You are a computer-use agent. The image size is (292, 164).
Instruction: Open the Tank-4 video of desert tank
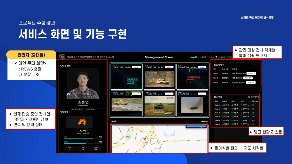pyautogui.click(x=127, y=105)
